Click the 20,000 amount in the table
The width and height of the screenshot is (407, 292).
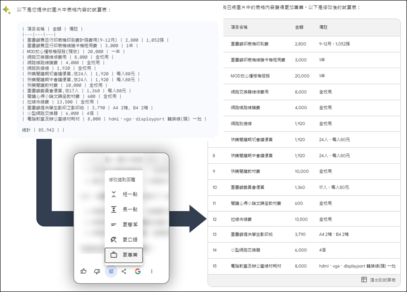[302, 76]
